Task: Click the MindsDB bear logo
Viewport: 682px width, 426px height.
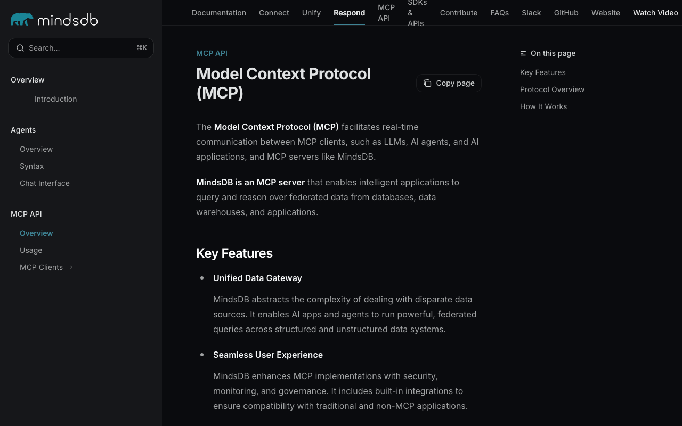Action: (22, 20)
